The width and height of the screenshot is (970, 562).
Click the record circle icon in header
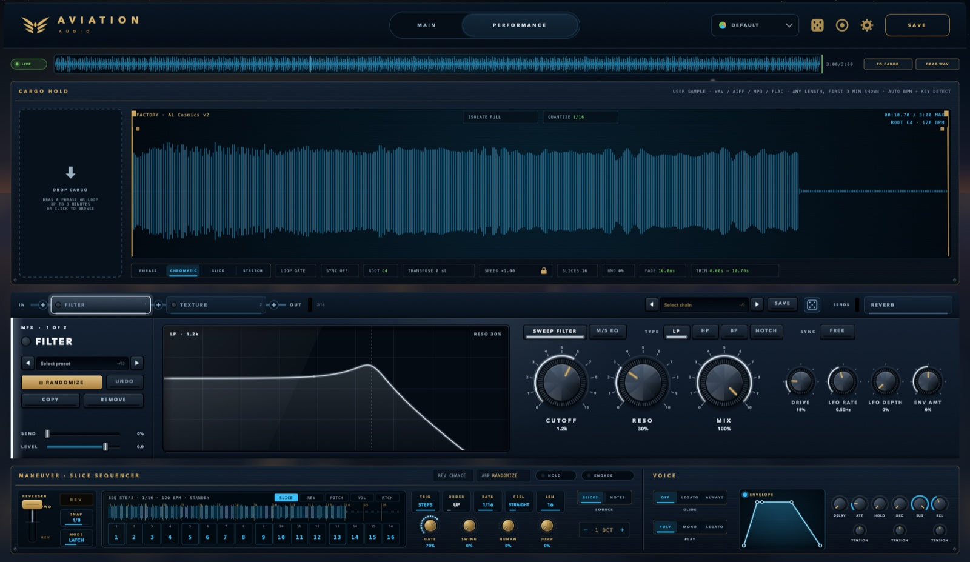pyautogui.click(x=842, y=25)
